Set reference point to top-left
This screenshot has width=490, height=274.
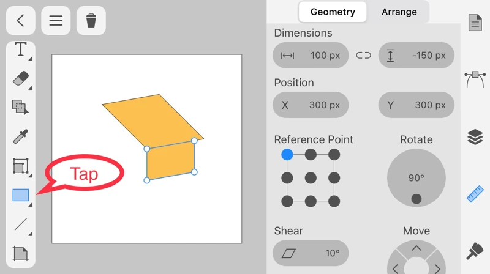point(287,155)
